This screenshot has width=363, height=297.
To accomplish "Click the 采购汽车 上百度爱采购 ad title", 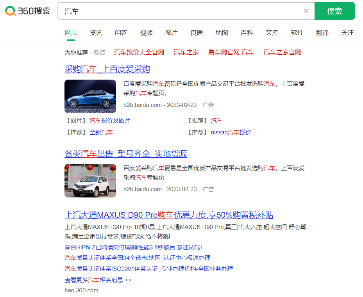I will 108,69.
